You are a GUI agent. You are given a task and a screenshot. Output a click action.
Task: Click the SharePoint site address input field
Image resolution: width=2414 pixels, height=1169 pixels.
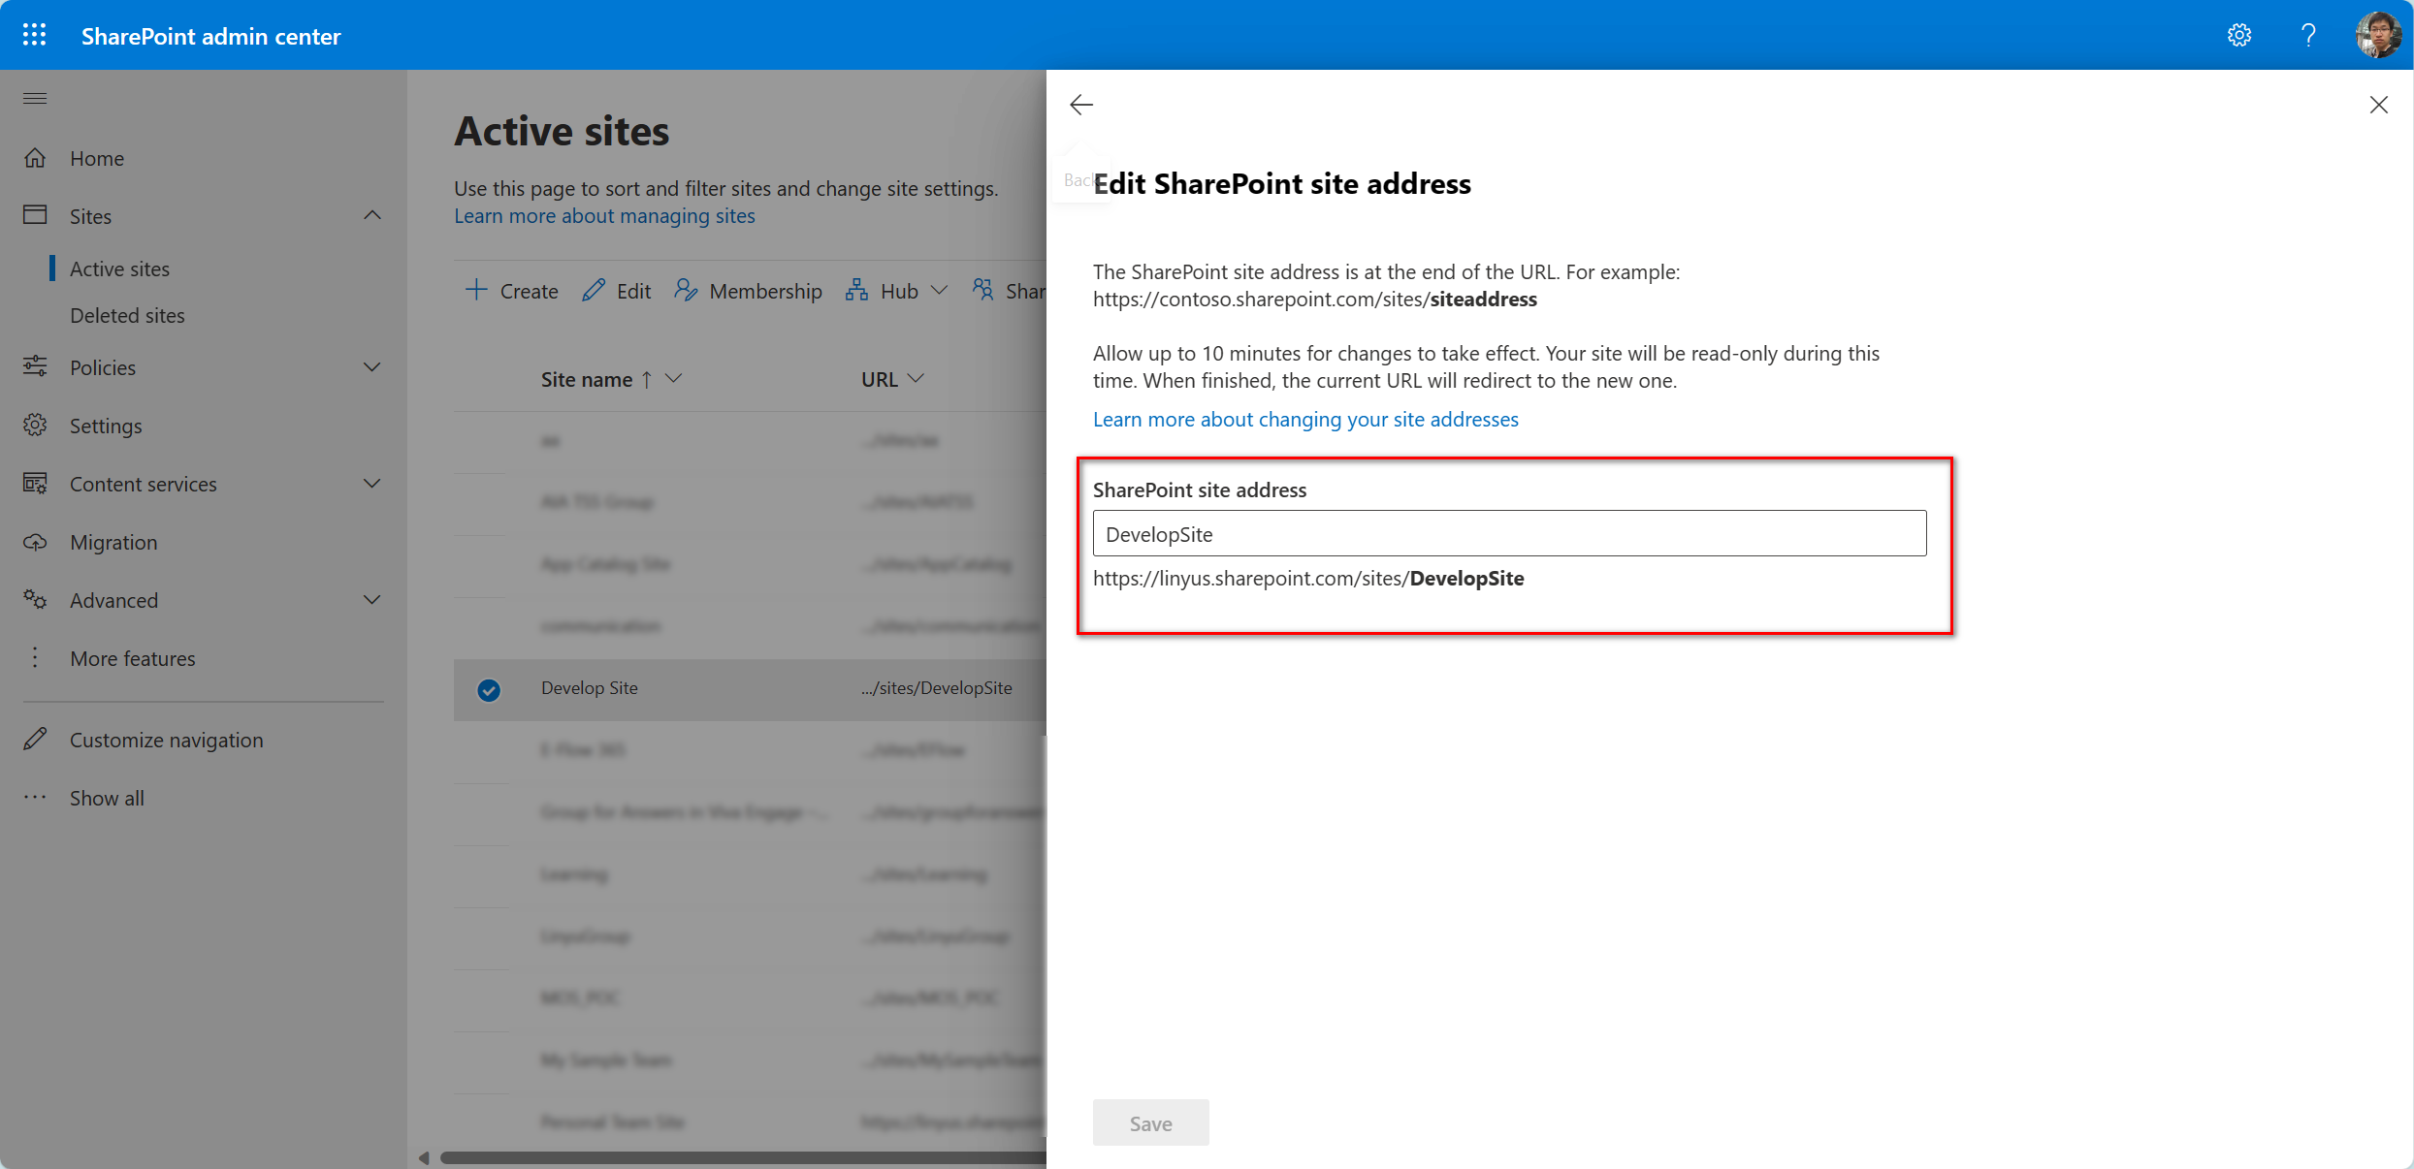(x=1509, y=533)
